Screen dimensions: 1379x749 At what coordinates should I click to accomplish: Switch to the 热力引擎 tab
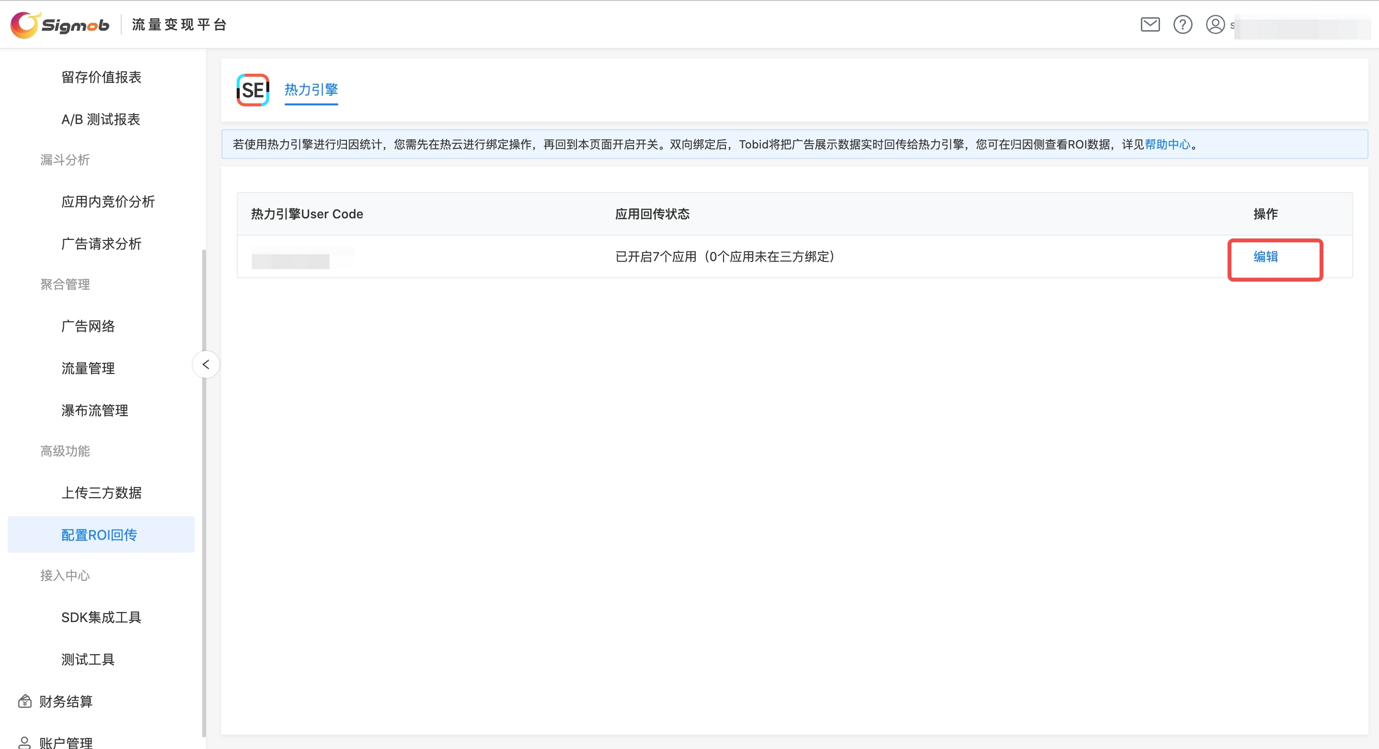click(311, 90)
